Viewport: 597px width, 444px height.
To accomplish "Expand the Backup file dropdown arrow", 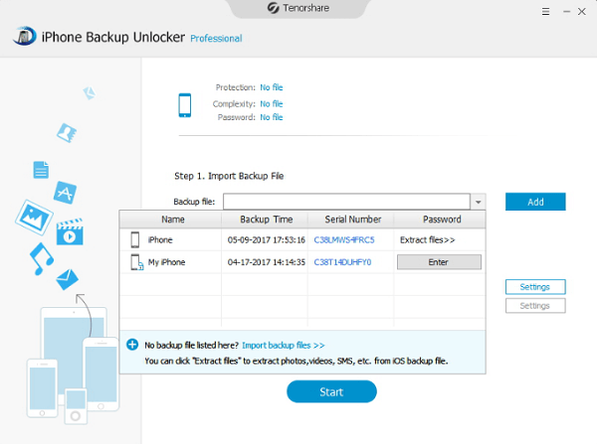I will [478, 202].
